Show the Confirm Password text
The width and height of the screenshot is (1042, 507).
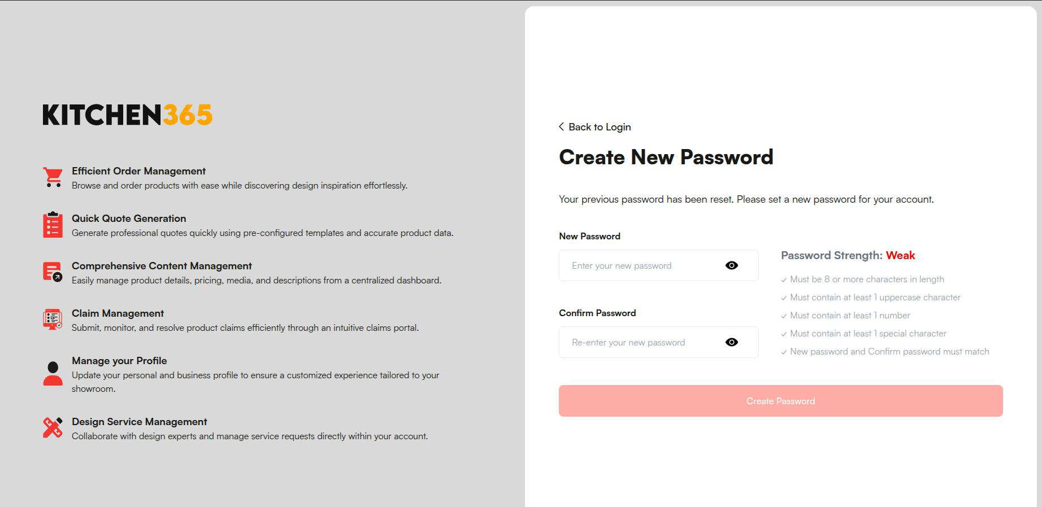point(731,342)
